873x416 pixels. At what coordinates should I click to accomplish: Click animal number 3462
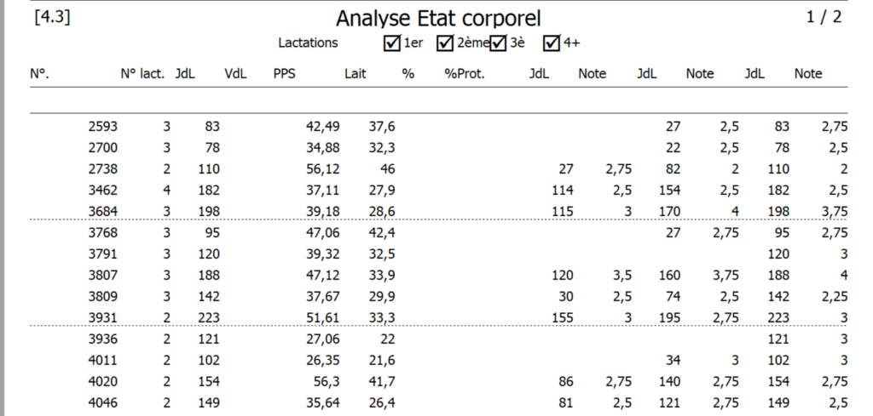pyautogui.click(x=102, y=191)
